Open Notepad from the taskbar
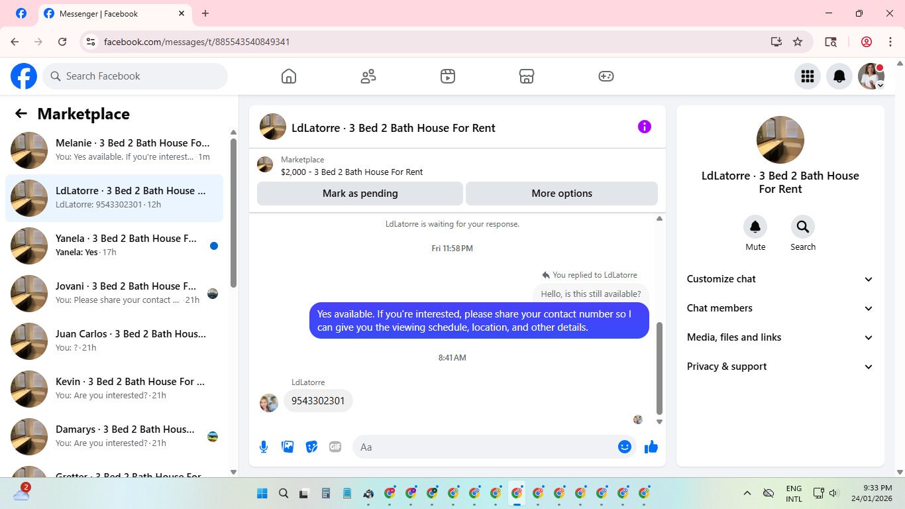 point(347,493)
